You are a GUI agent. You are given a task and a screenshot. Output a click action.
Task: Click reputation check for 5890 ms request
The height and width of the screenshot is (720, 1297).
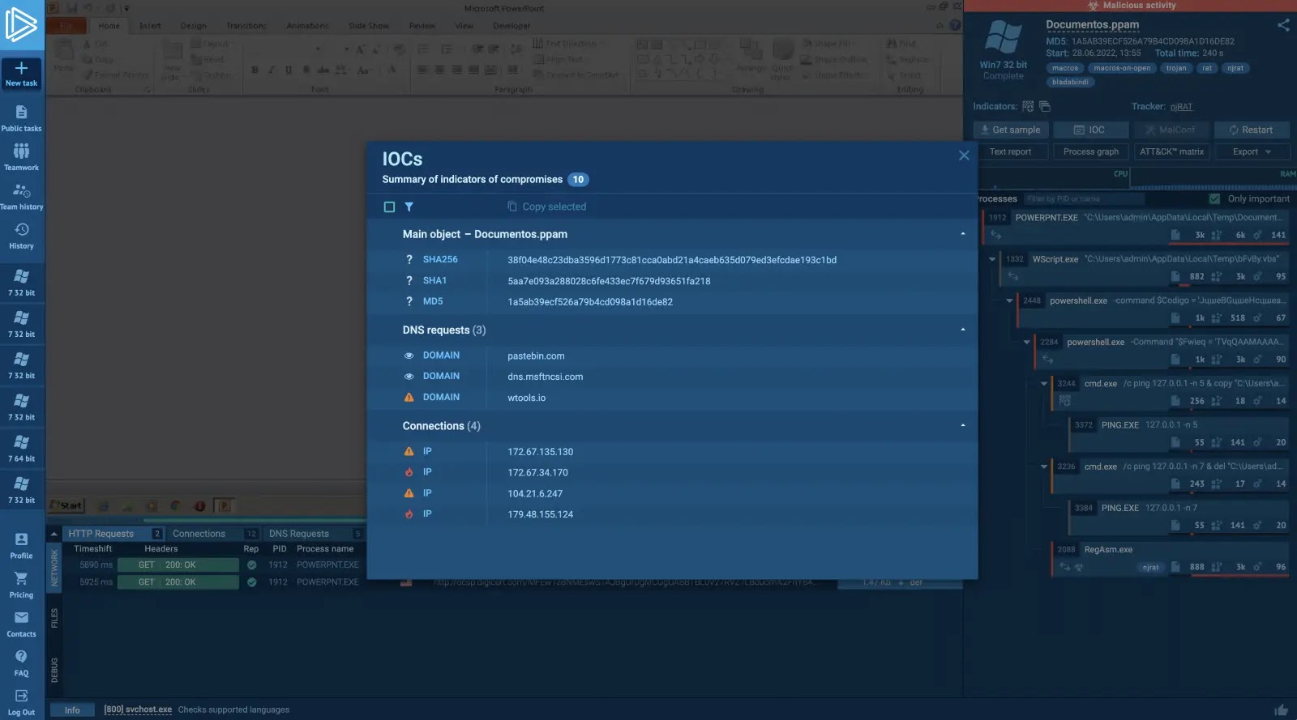252,565
